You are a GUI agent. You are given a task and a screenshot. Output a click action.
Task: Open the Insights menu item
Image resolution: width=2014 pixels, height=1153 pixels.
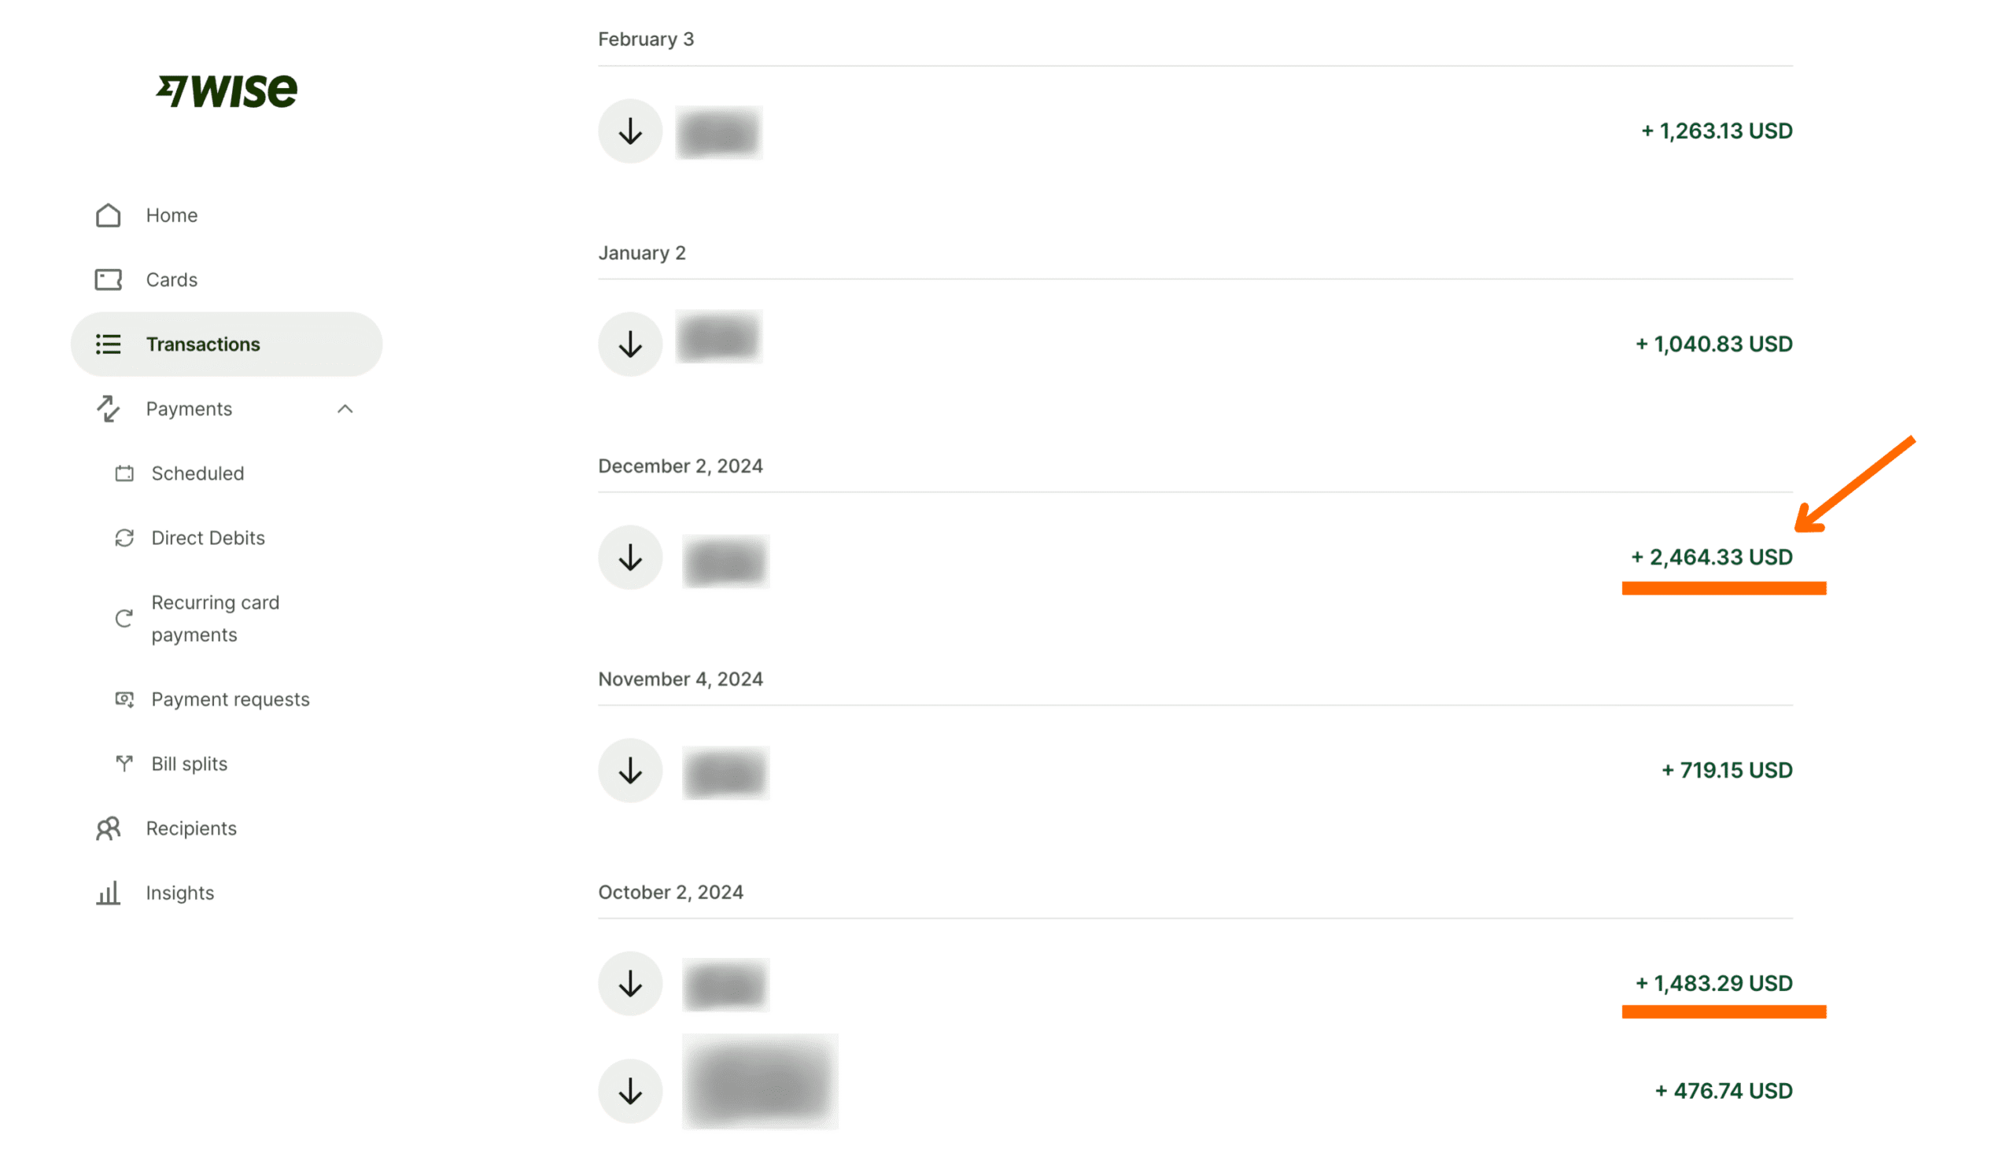180,893
